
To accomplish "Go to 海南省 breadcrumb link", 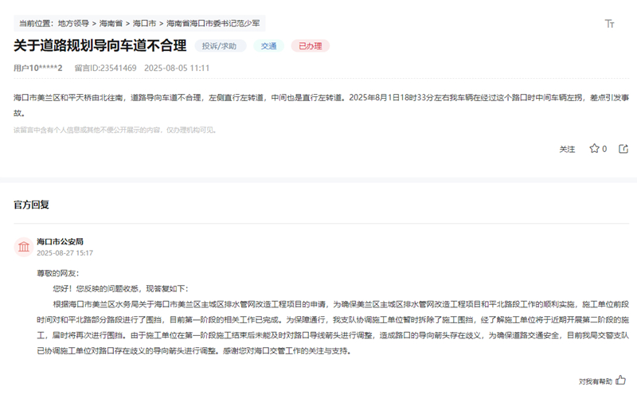I will 111,24.
